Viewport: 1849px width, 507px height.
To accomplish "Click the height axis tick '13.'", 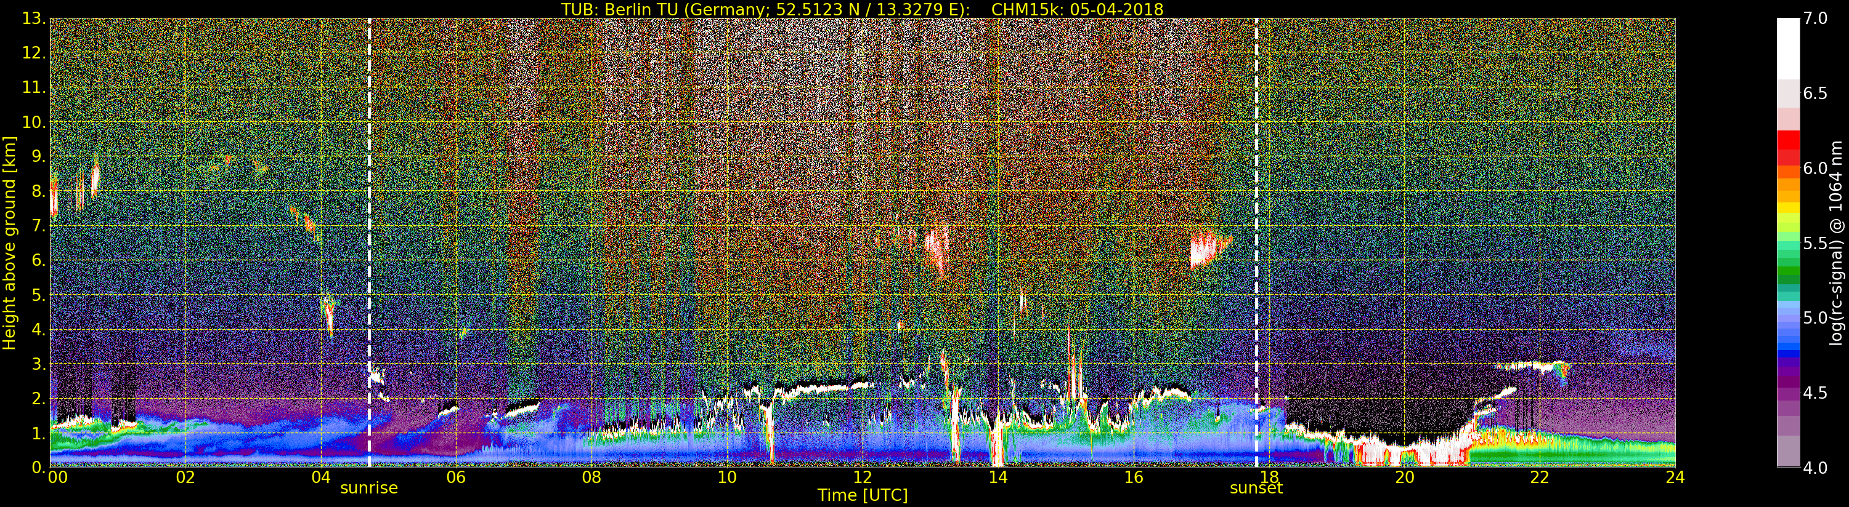I will pyautogui.click(x=33, y=19).
